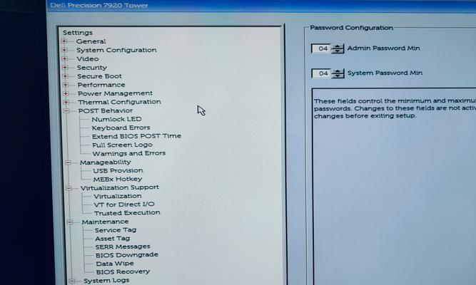This screenshot has width=476, height=285.
Task: Open Trusted Execution setting
Action: click(x=127, y=213)
